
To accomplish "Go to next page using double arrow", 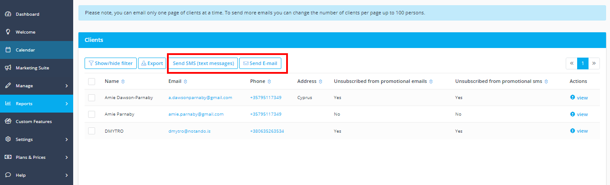I will (594, 63).
